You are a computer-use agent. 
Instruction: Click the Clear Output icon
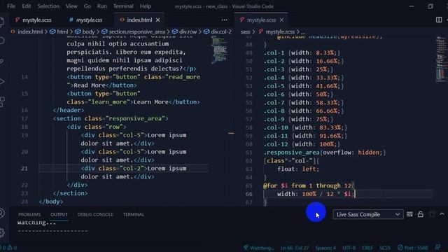[x=409, y=214]
